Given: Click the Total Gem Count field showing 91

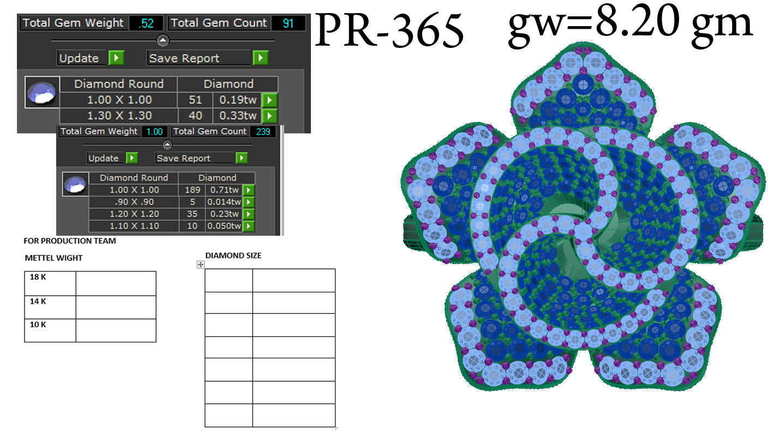Looking at the screenshot, I should pos(287,23).
